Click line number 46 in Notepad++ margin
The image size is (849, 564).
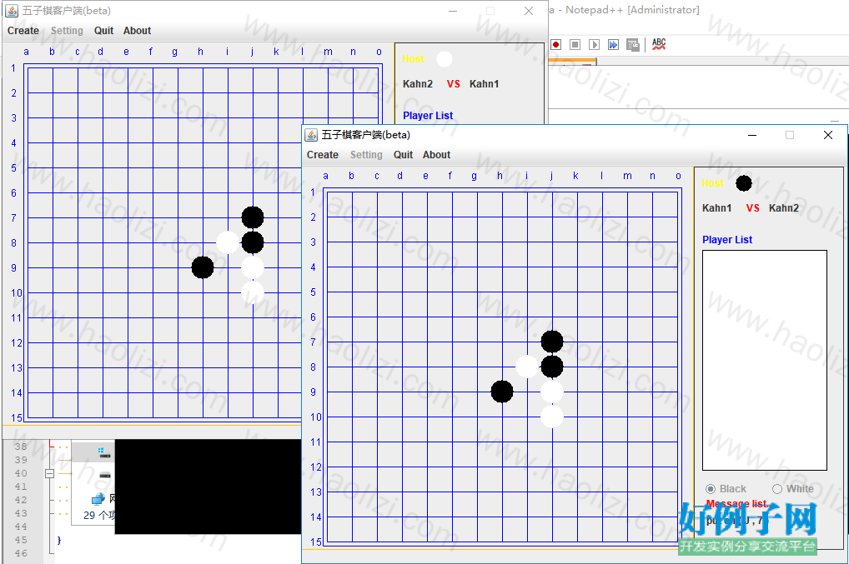point(21,553)
